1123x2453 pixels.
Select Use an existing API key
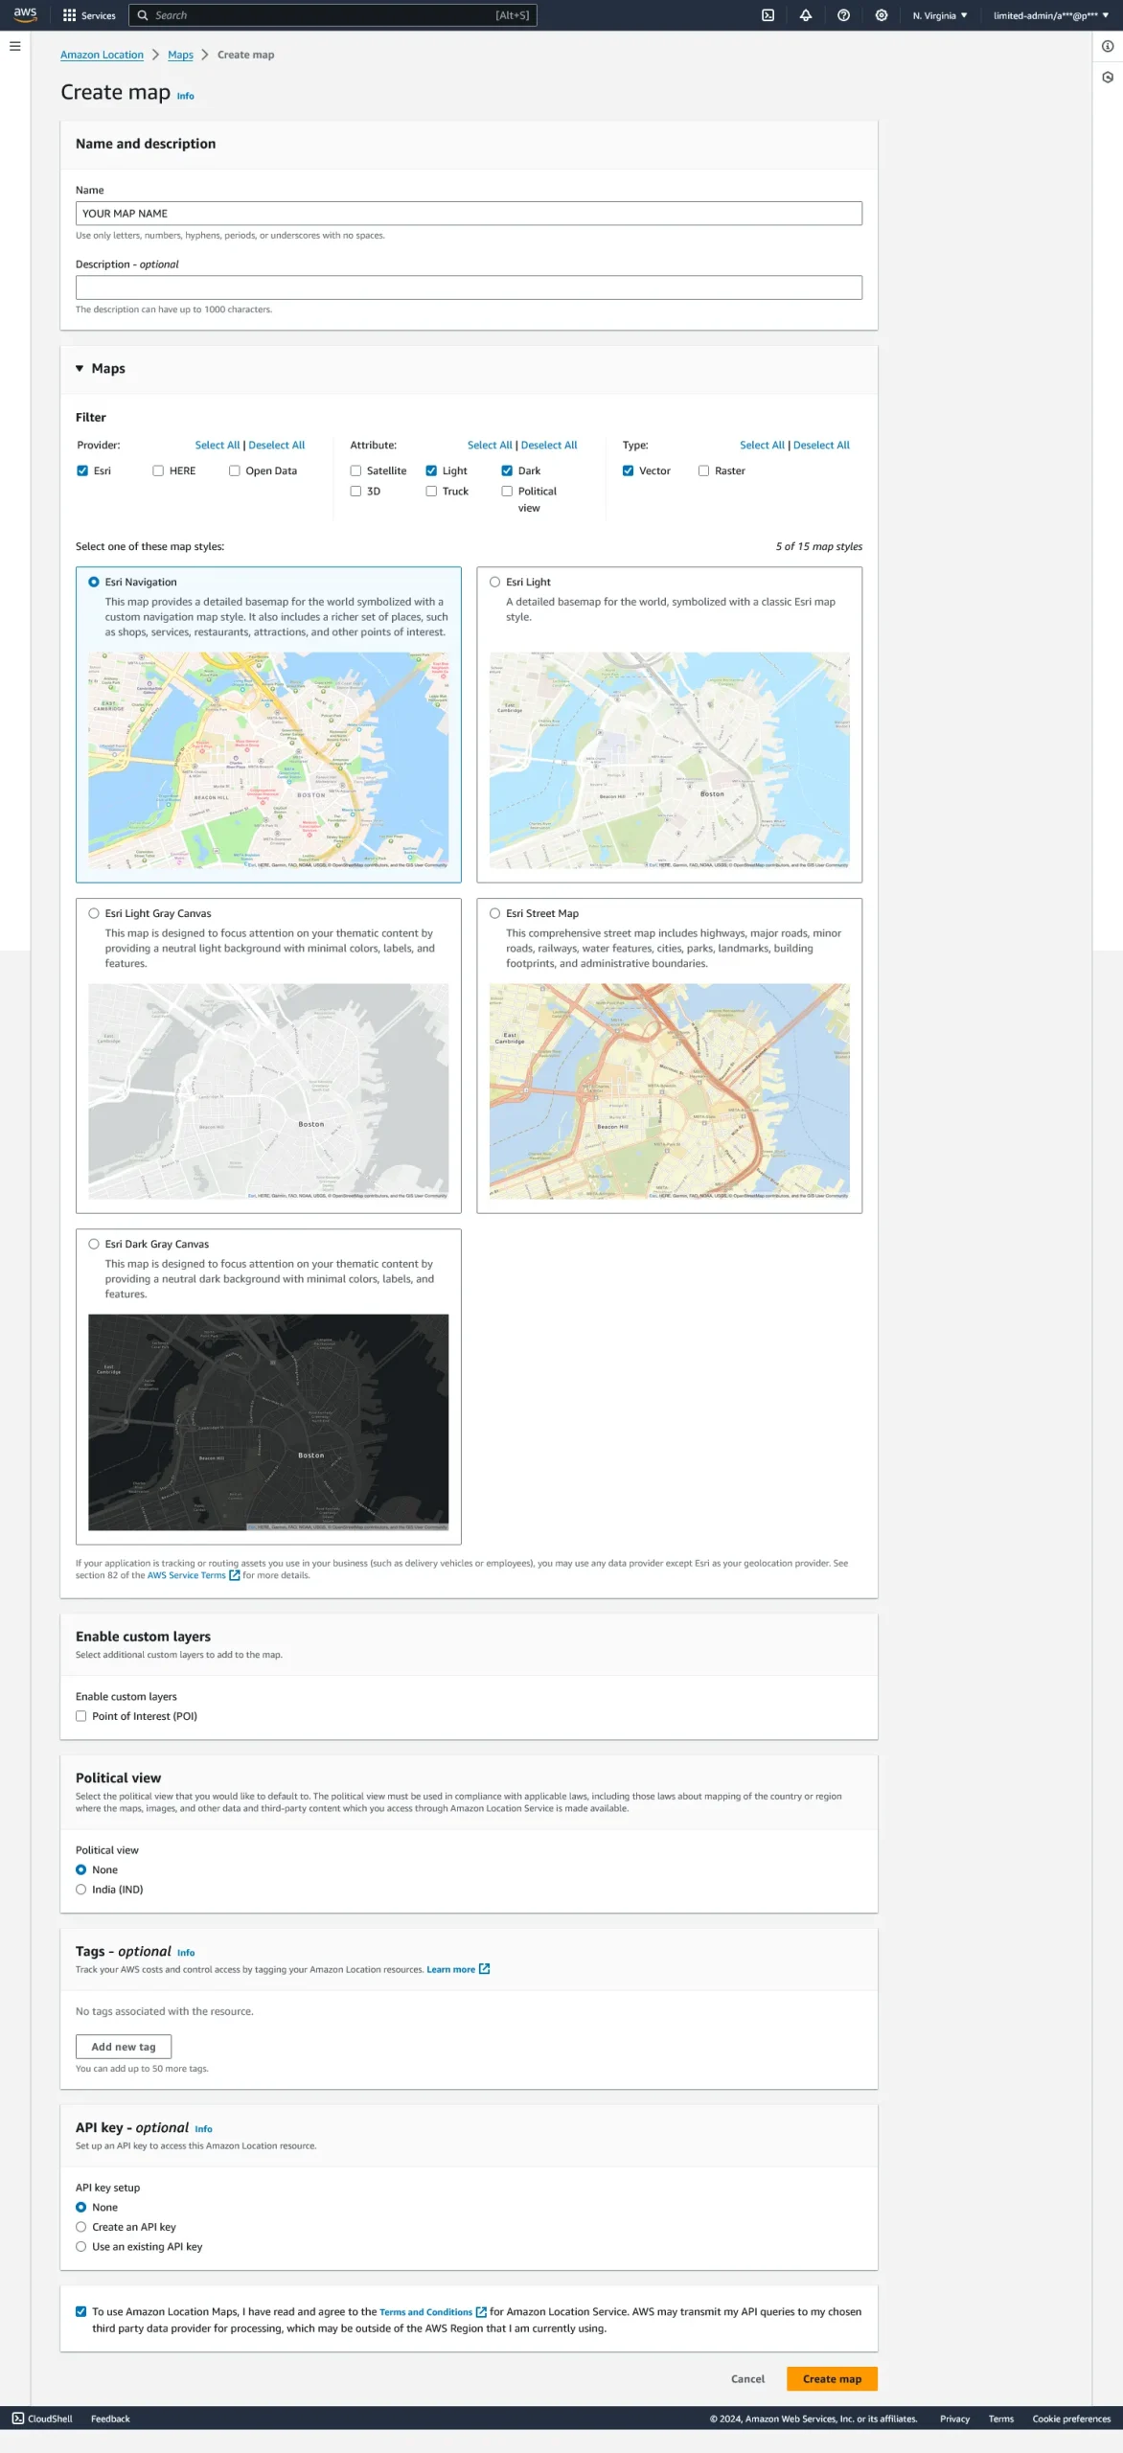[81, 2247]
